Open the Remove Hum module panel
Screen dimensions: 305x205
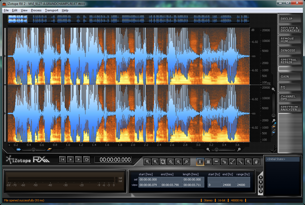pos(290,40)
